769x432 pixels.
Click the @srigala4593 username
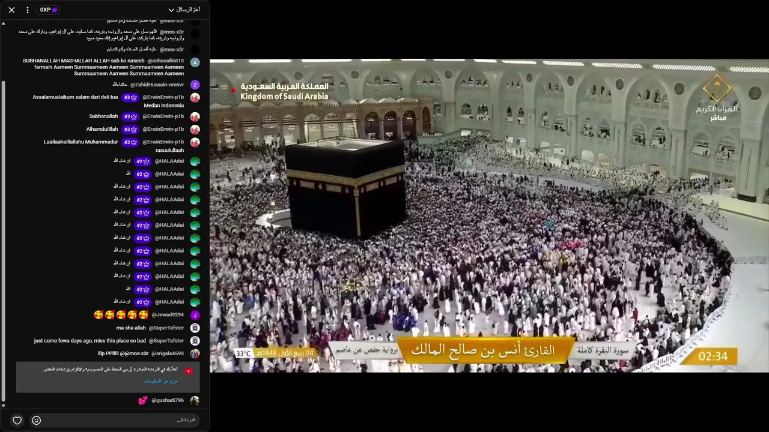tap(168, 354)
